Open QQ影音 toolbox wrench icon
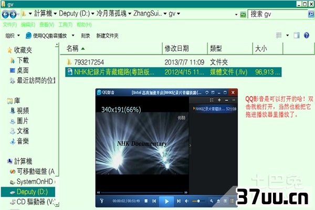The width and height of the screenshot is (315, 210). (x=212, y=201)
